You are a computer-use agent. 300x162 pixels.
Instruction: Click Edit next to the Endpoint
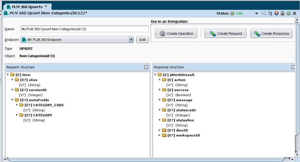pyautogui.click(x=142, y=40)
